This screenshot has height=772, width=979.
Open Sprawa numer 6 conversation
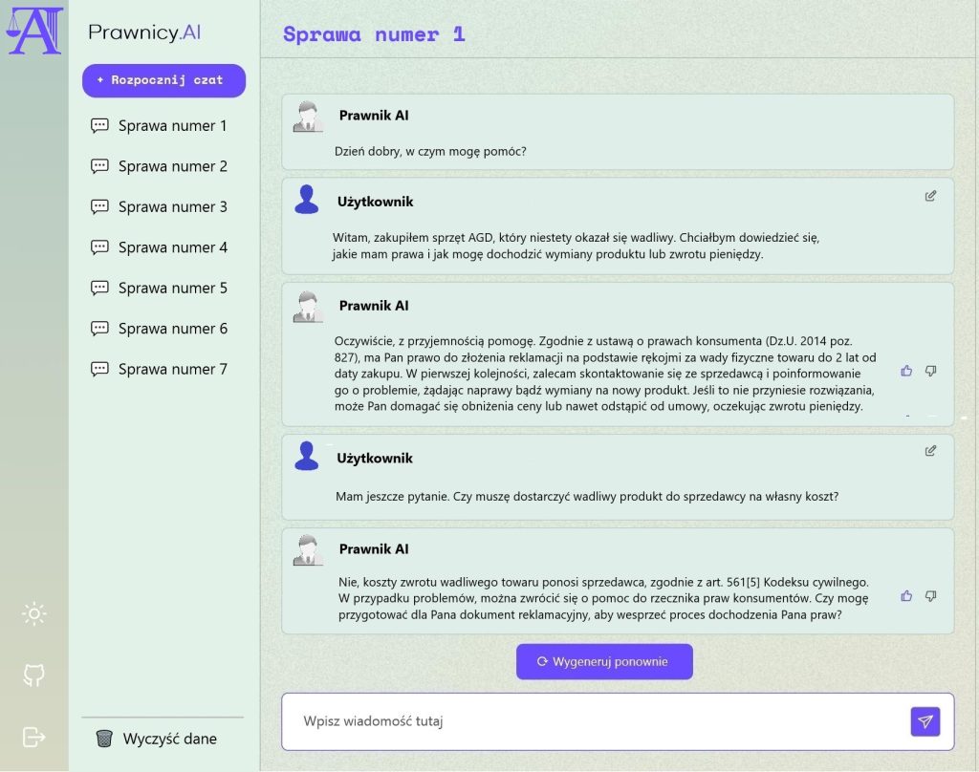pos(160,329)
